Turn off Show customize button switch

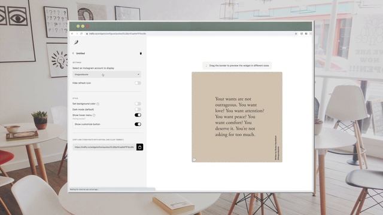coord(138,124)
